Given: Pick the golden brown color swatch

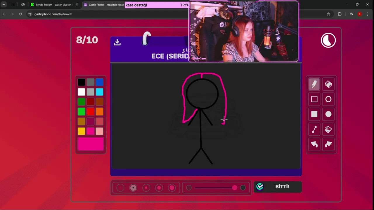Looking at the screenshot, I should pos(82,121).
